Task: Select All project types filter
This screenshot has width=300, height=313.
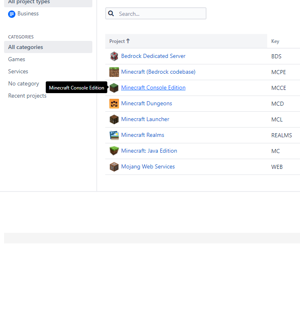Action: pyautogui.click(x=48, y=2)
